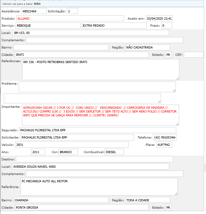Click the Referência area FC MECANICA AUTO
Image resolution: width=206 pixels, height=214 pixels.
pos(99,187)
